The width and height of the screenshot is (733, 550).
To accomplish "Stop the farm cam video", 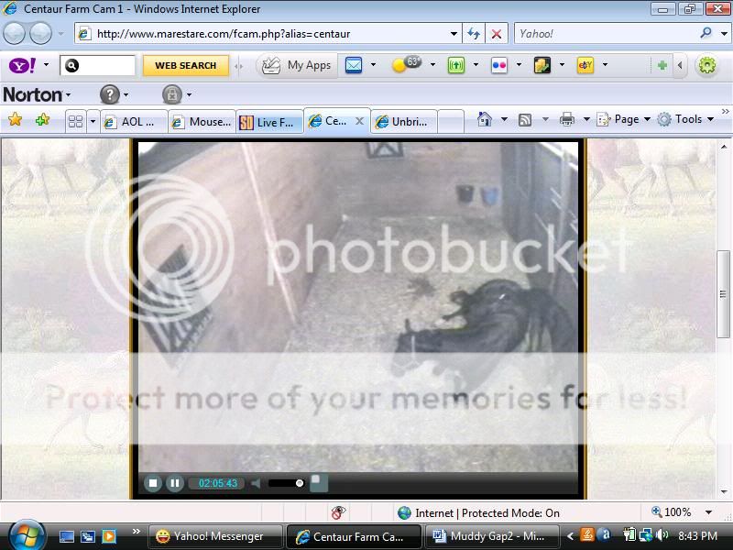I will coord(153,483).
